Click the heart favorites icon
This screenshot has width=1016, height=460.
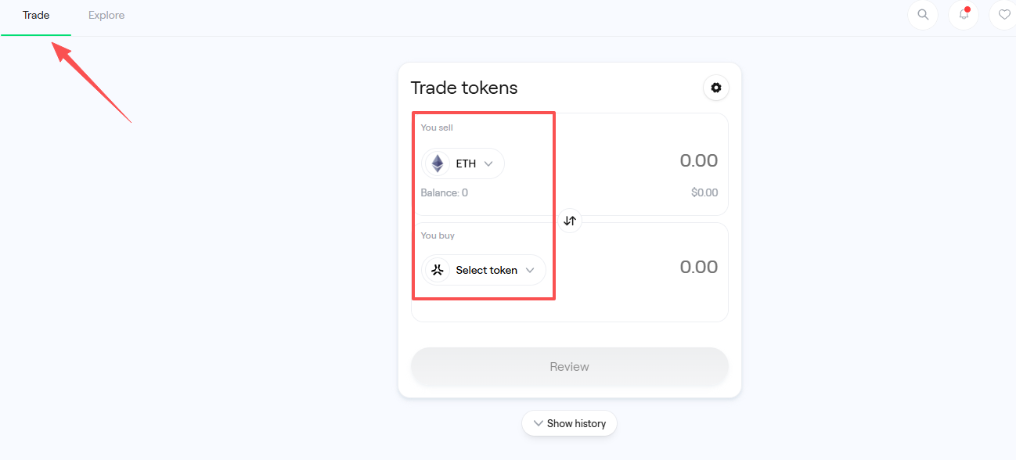click(1004, 15)
